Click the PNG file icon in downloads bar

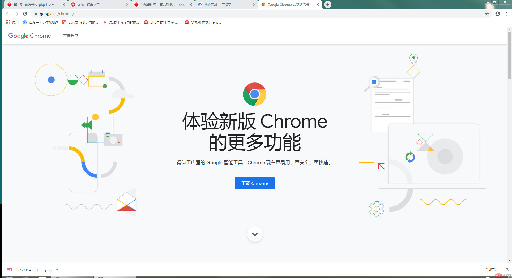(10, 270)
